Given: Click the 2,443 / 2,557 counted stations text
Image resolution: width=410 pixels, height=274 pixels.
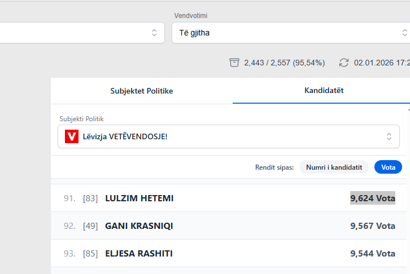Looking at the screenshot, I should pos(284,63).
